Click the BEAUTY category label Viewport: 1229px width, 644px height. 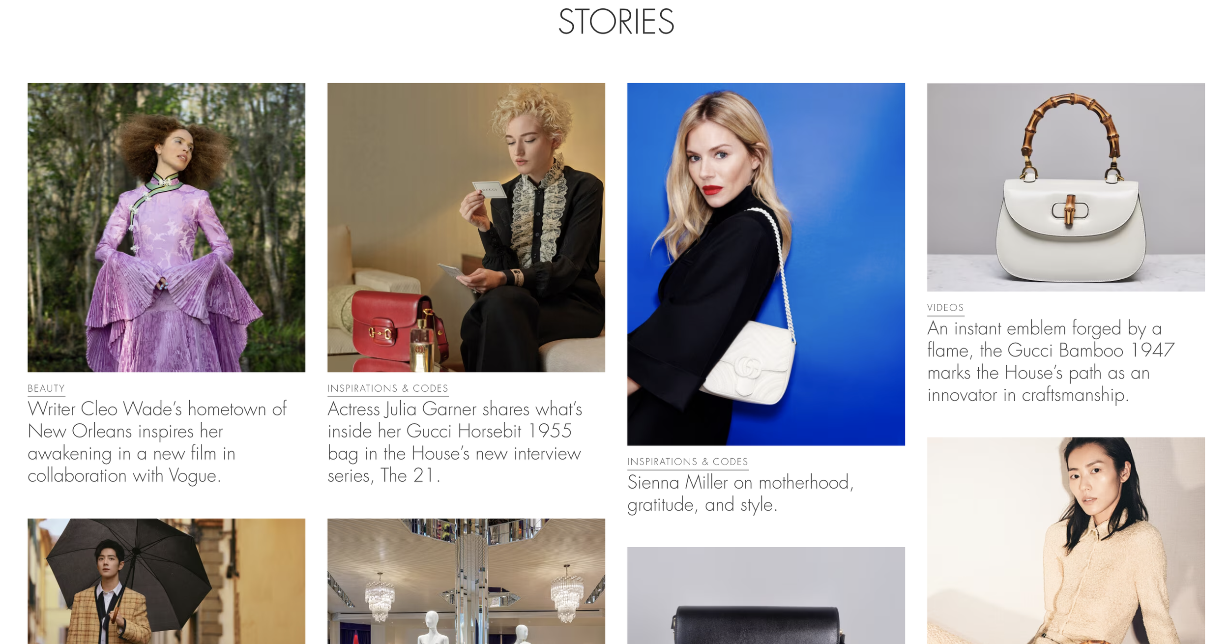(x=46, y=388)
